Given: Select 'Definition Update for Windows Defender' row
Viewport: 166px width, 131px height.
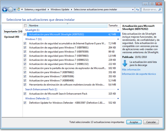Looking at the screenshot, I should [74, 103].
